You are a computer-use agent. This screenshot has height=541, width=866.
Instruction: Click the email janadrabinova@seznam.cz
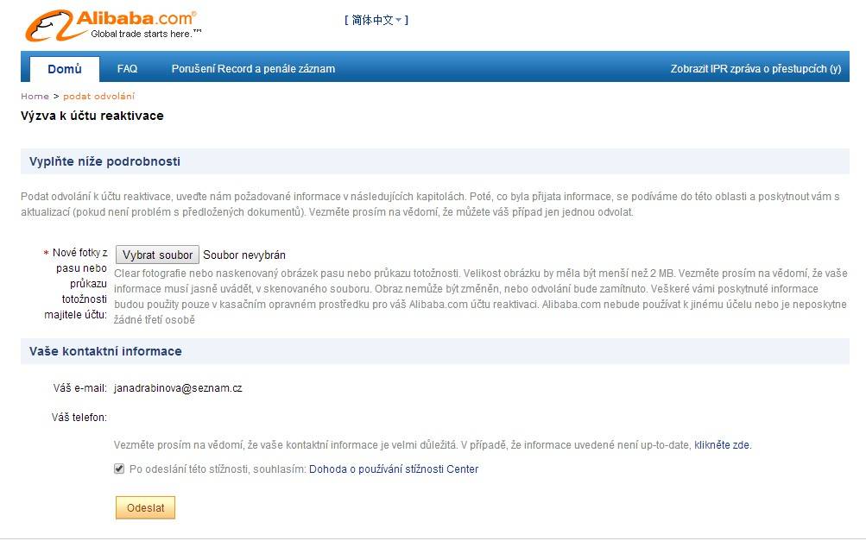(x=178, y=388)
